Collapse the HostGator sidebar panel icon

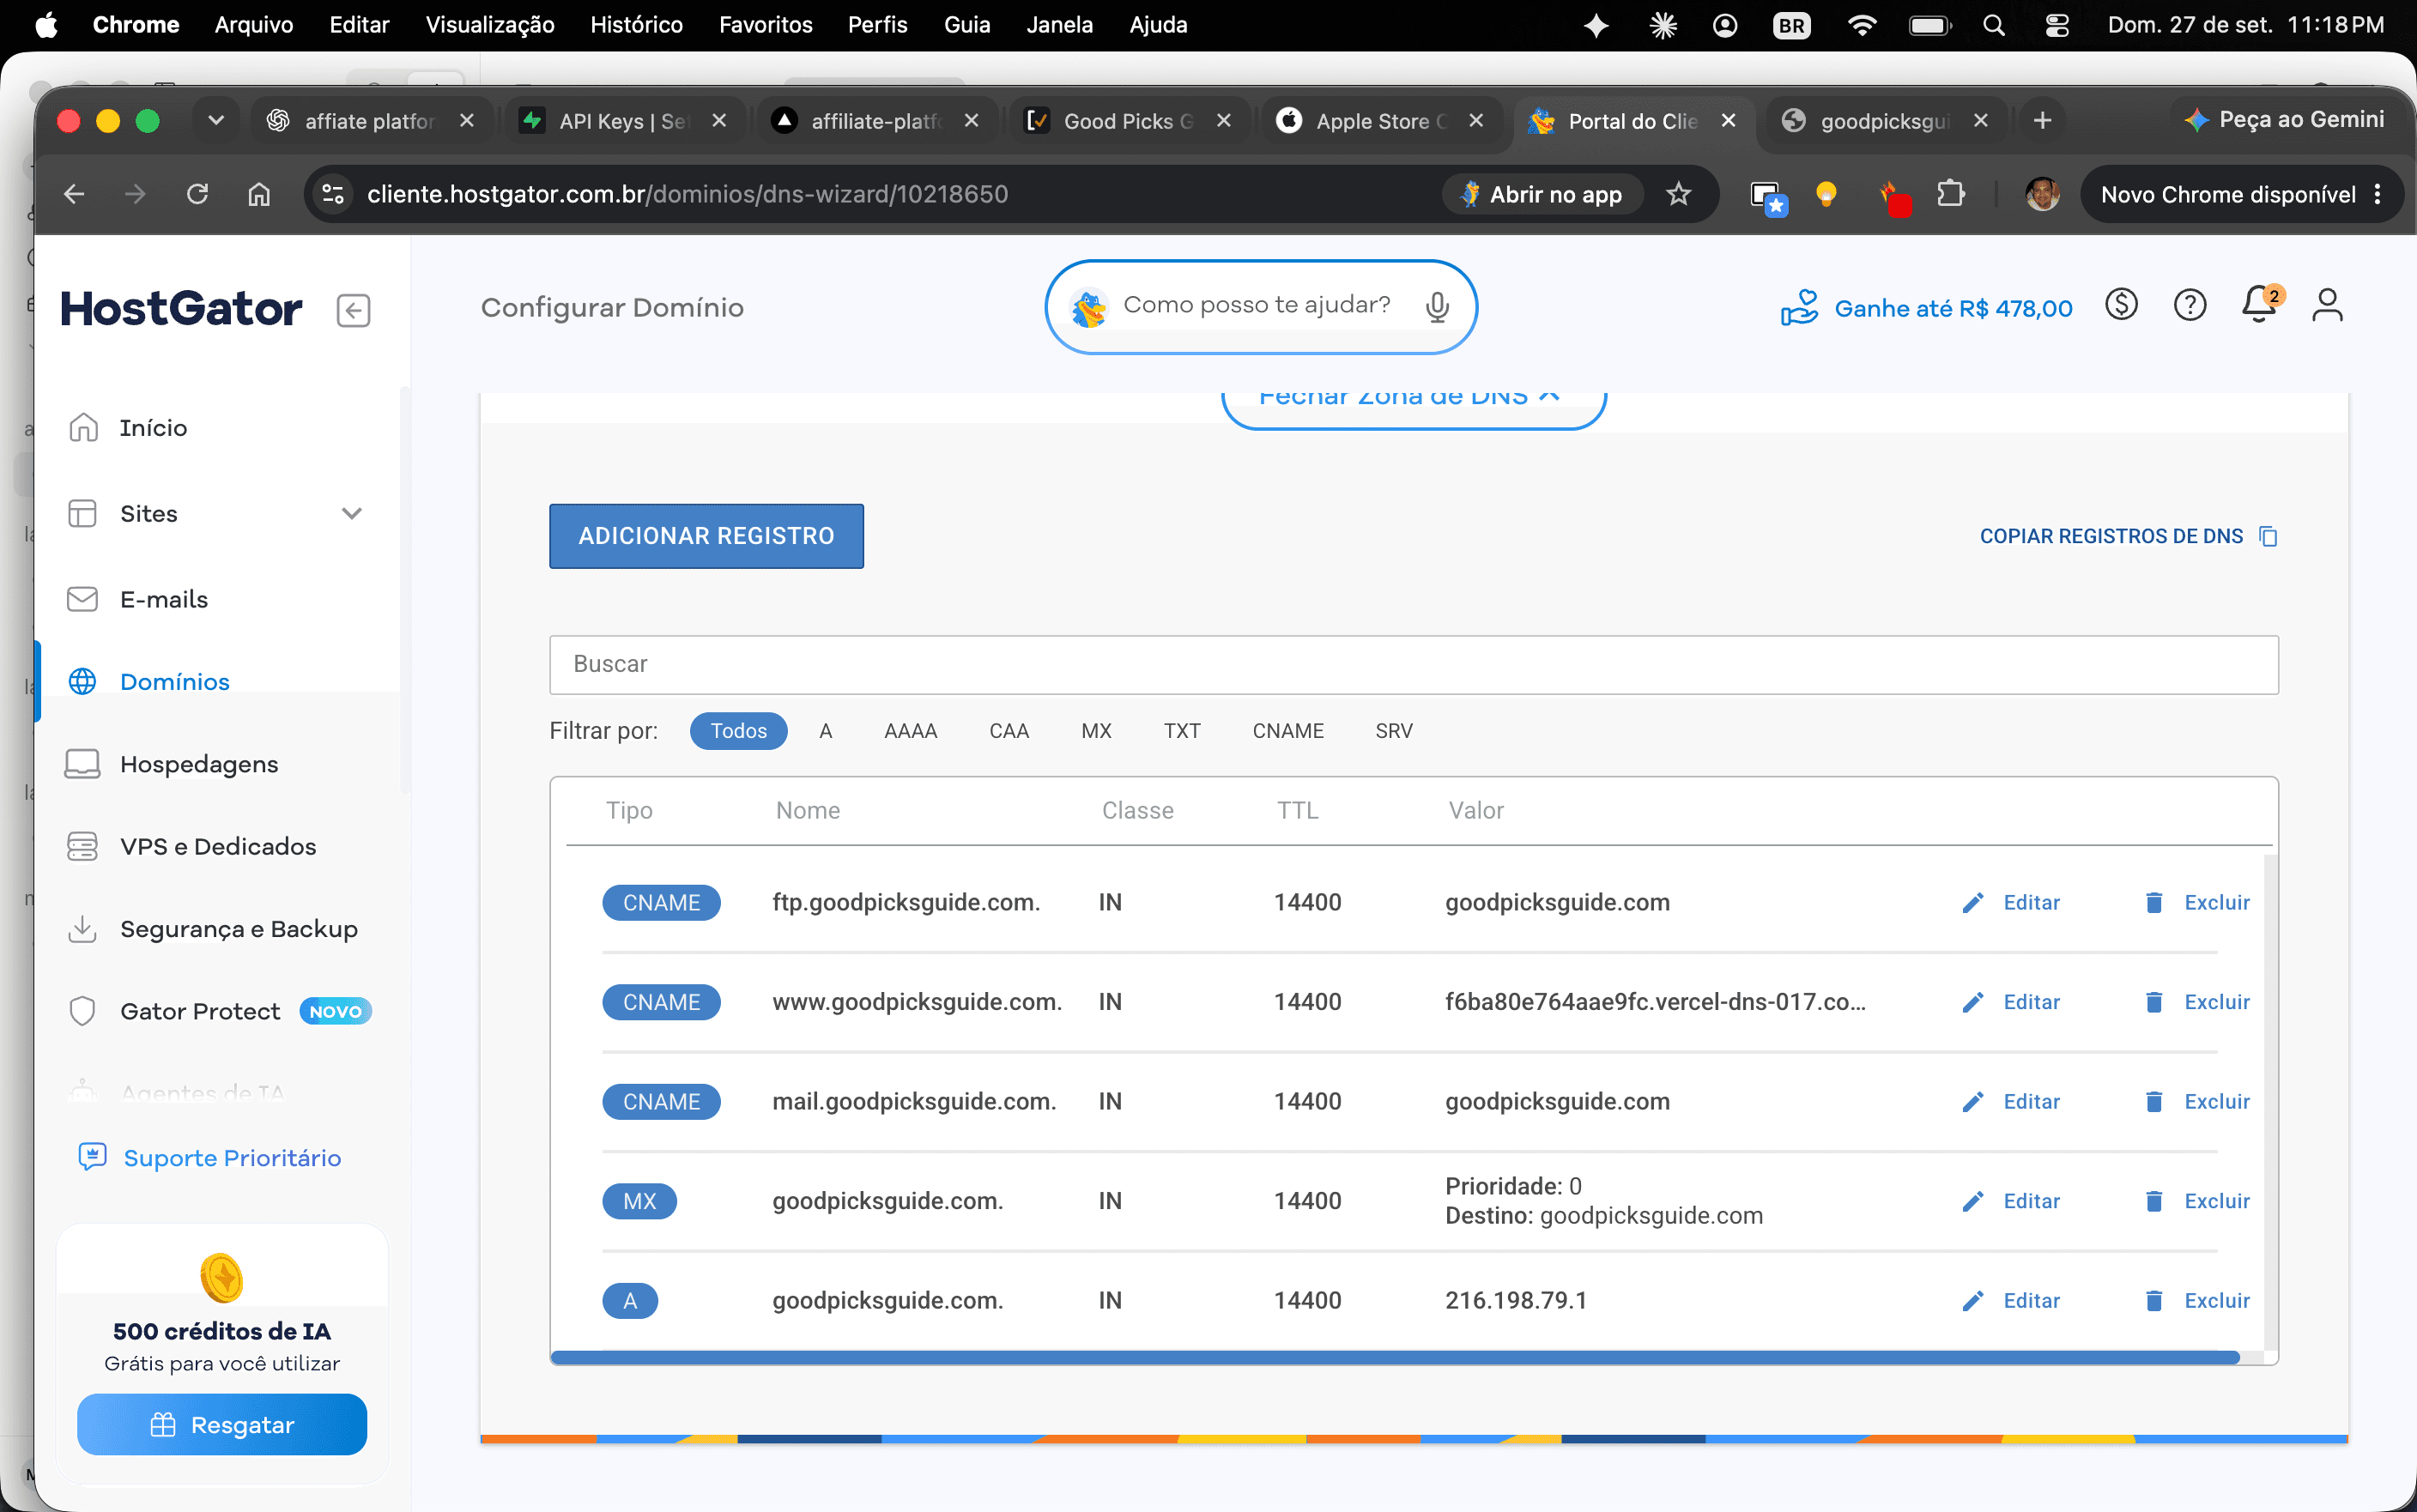click(353, 310)
